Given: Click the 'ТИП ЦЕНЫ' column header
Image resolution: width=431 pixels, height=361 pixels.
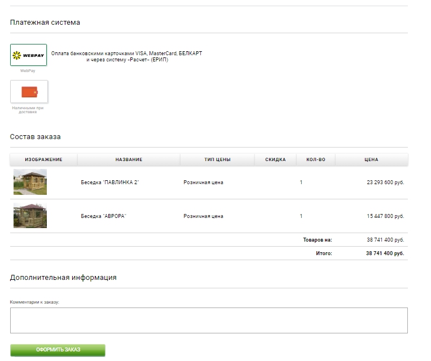Looking at the screenshot, I should [217, 159].
